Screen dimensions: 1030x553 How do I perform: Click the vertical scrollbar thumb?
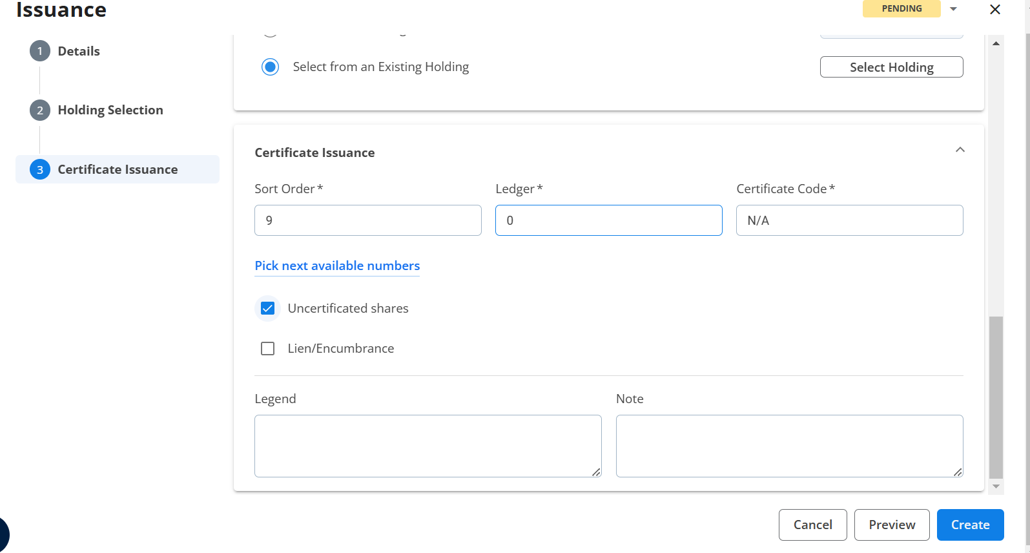coord(996,396)
